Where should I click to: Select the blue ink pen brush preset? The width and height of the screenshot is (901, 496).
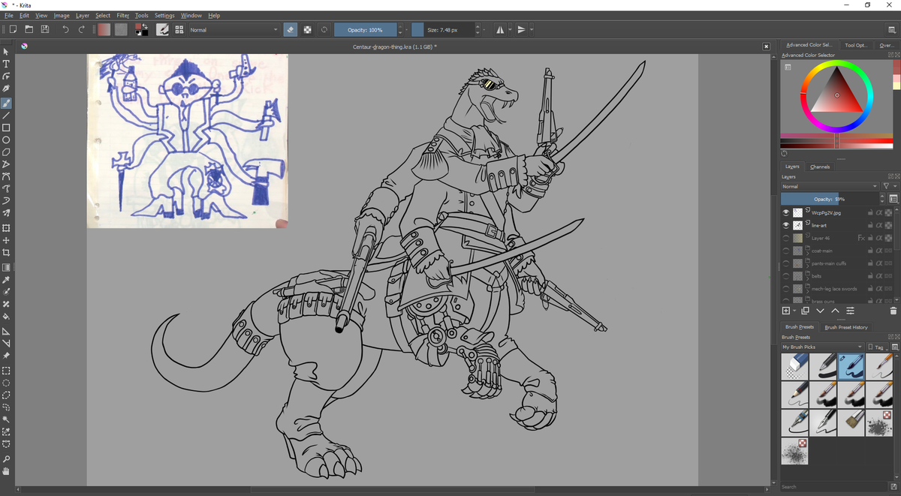[x=851, y=367]
